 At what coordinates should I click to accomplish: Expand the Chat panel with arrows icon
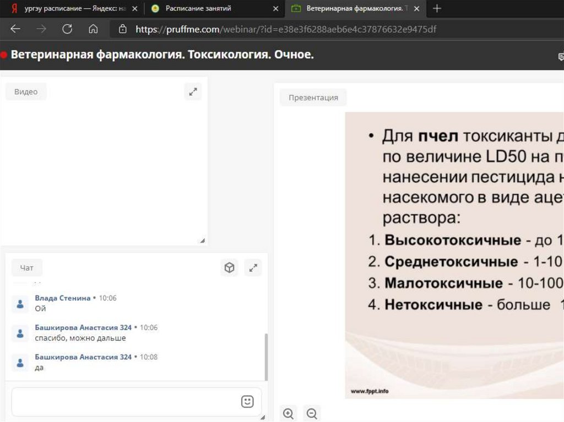pyautogui.click(x=253, y=268)
